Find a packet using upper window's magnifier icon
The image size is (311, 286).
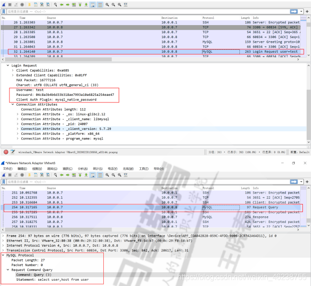(55, 5)
